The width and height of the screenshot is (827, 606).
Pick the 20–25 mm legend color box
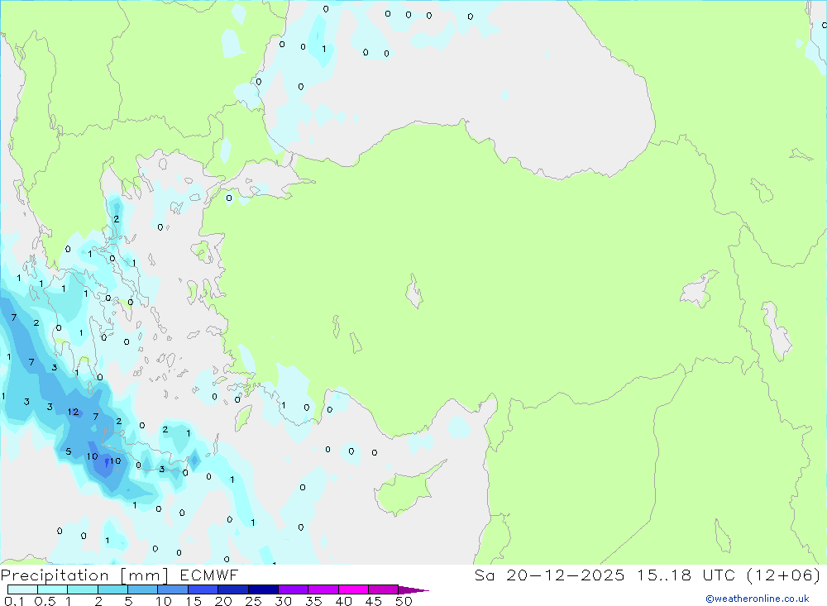tap(233, 589)
